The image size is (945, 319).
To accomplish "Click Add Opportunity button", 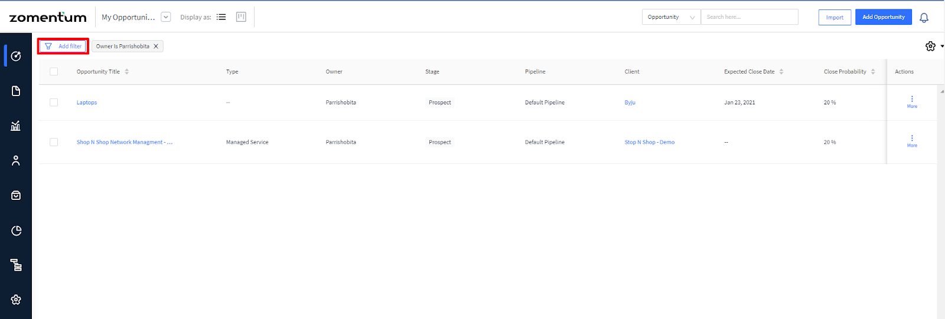I will point(883,17).
